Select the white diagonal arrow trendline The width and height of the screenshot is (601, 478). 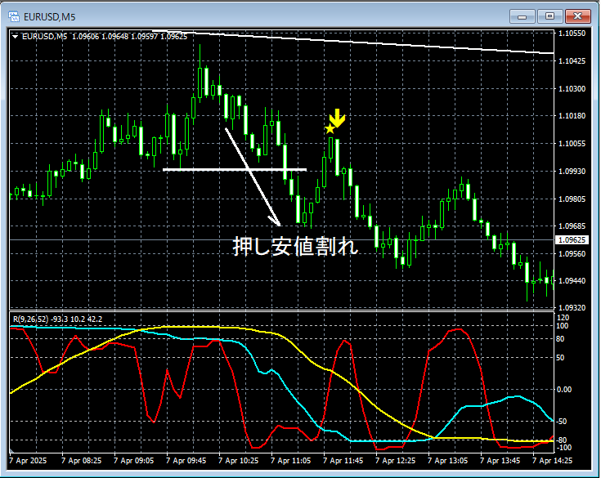point(253,176)
